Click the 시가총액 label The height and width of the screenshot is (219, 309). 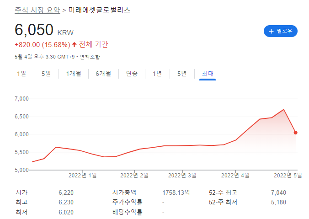coord(124,192)
